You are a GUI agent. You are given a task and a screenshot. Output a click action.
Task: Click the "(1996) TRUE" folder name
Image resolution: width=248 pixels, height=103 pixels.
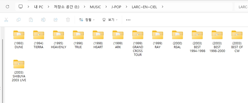(x=78, y=45)
